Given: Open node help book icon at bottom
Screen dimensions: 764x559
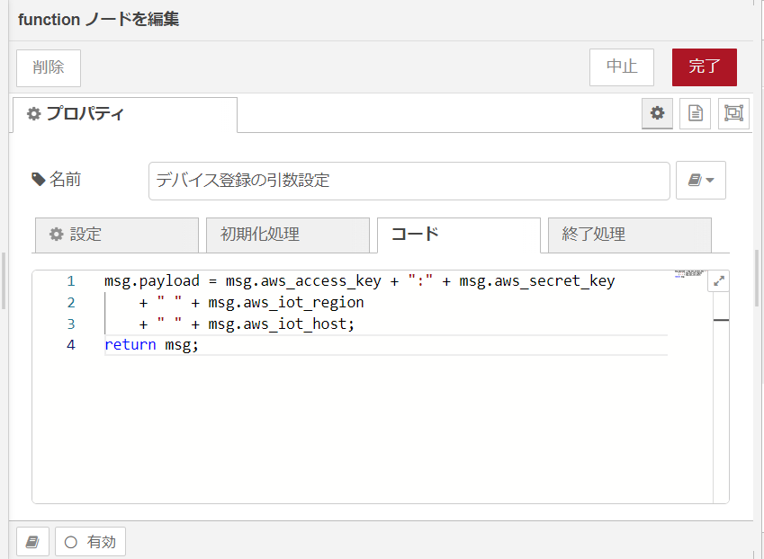Looking at the screenshot, I should (32, 542).
